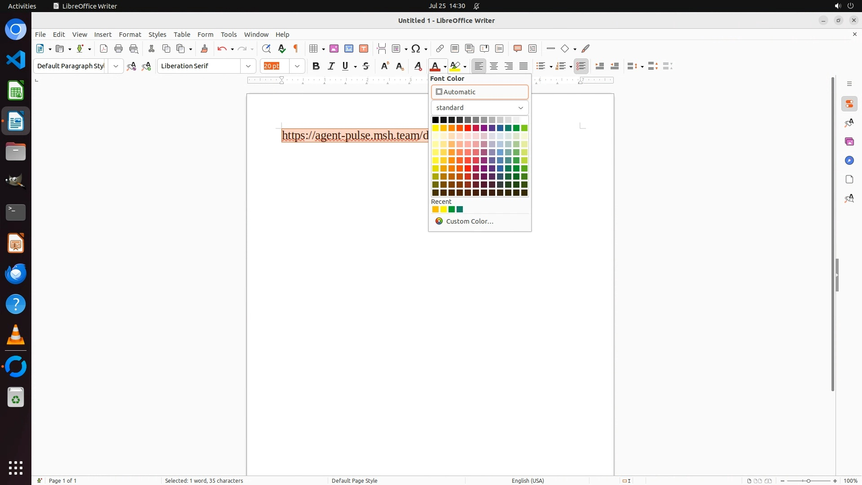The image size is (862, 485).
Task: Click the Strikethrough formatting icon
Action: click(x=366, y=66)
